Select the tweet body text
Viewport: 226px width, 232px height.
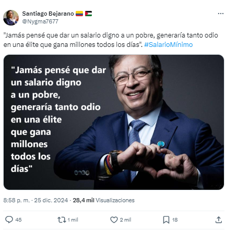coord(111,40)
